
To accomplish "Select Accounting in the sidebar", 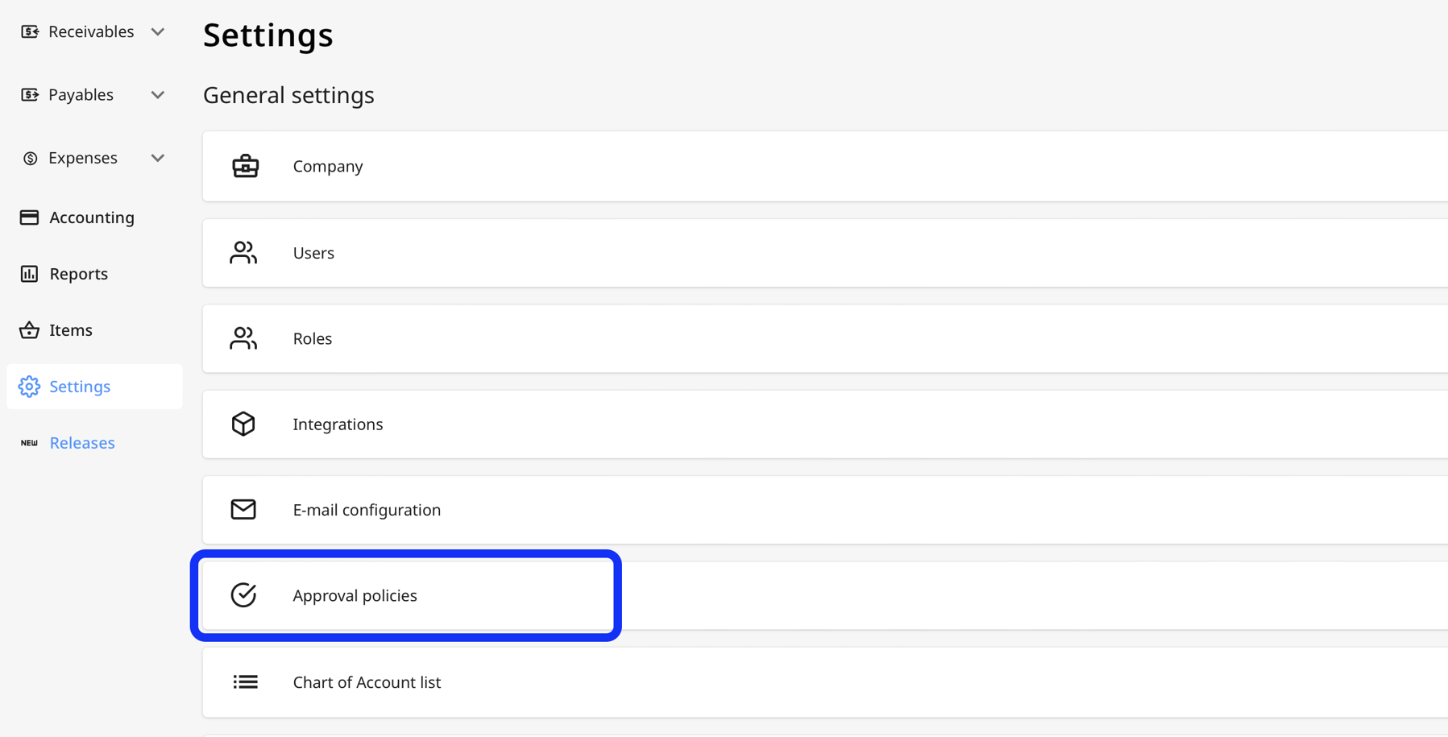I will (x=91, y=217).
